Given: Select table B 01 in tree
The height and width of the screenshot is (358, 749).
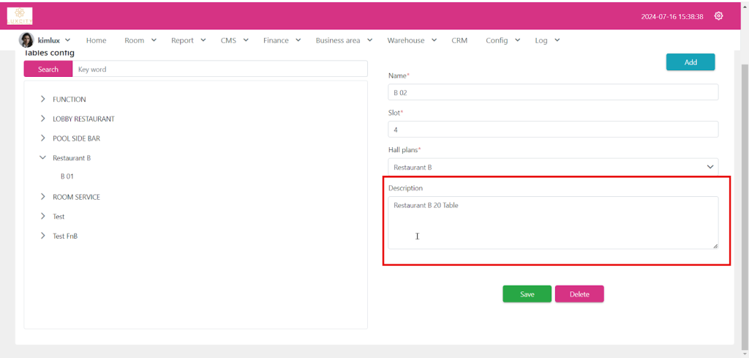Looking at the screenshot, I should (67, 176).
